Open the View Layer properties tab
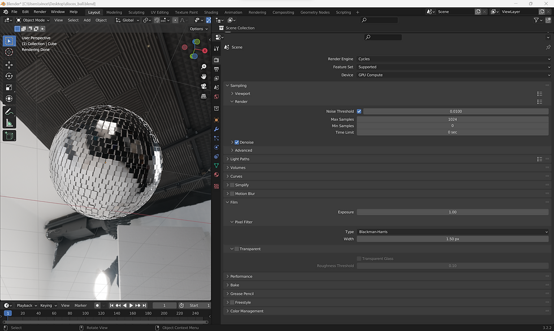Screen dimensions: 554x331 tap(217, 79)
